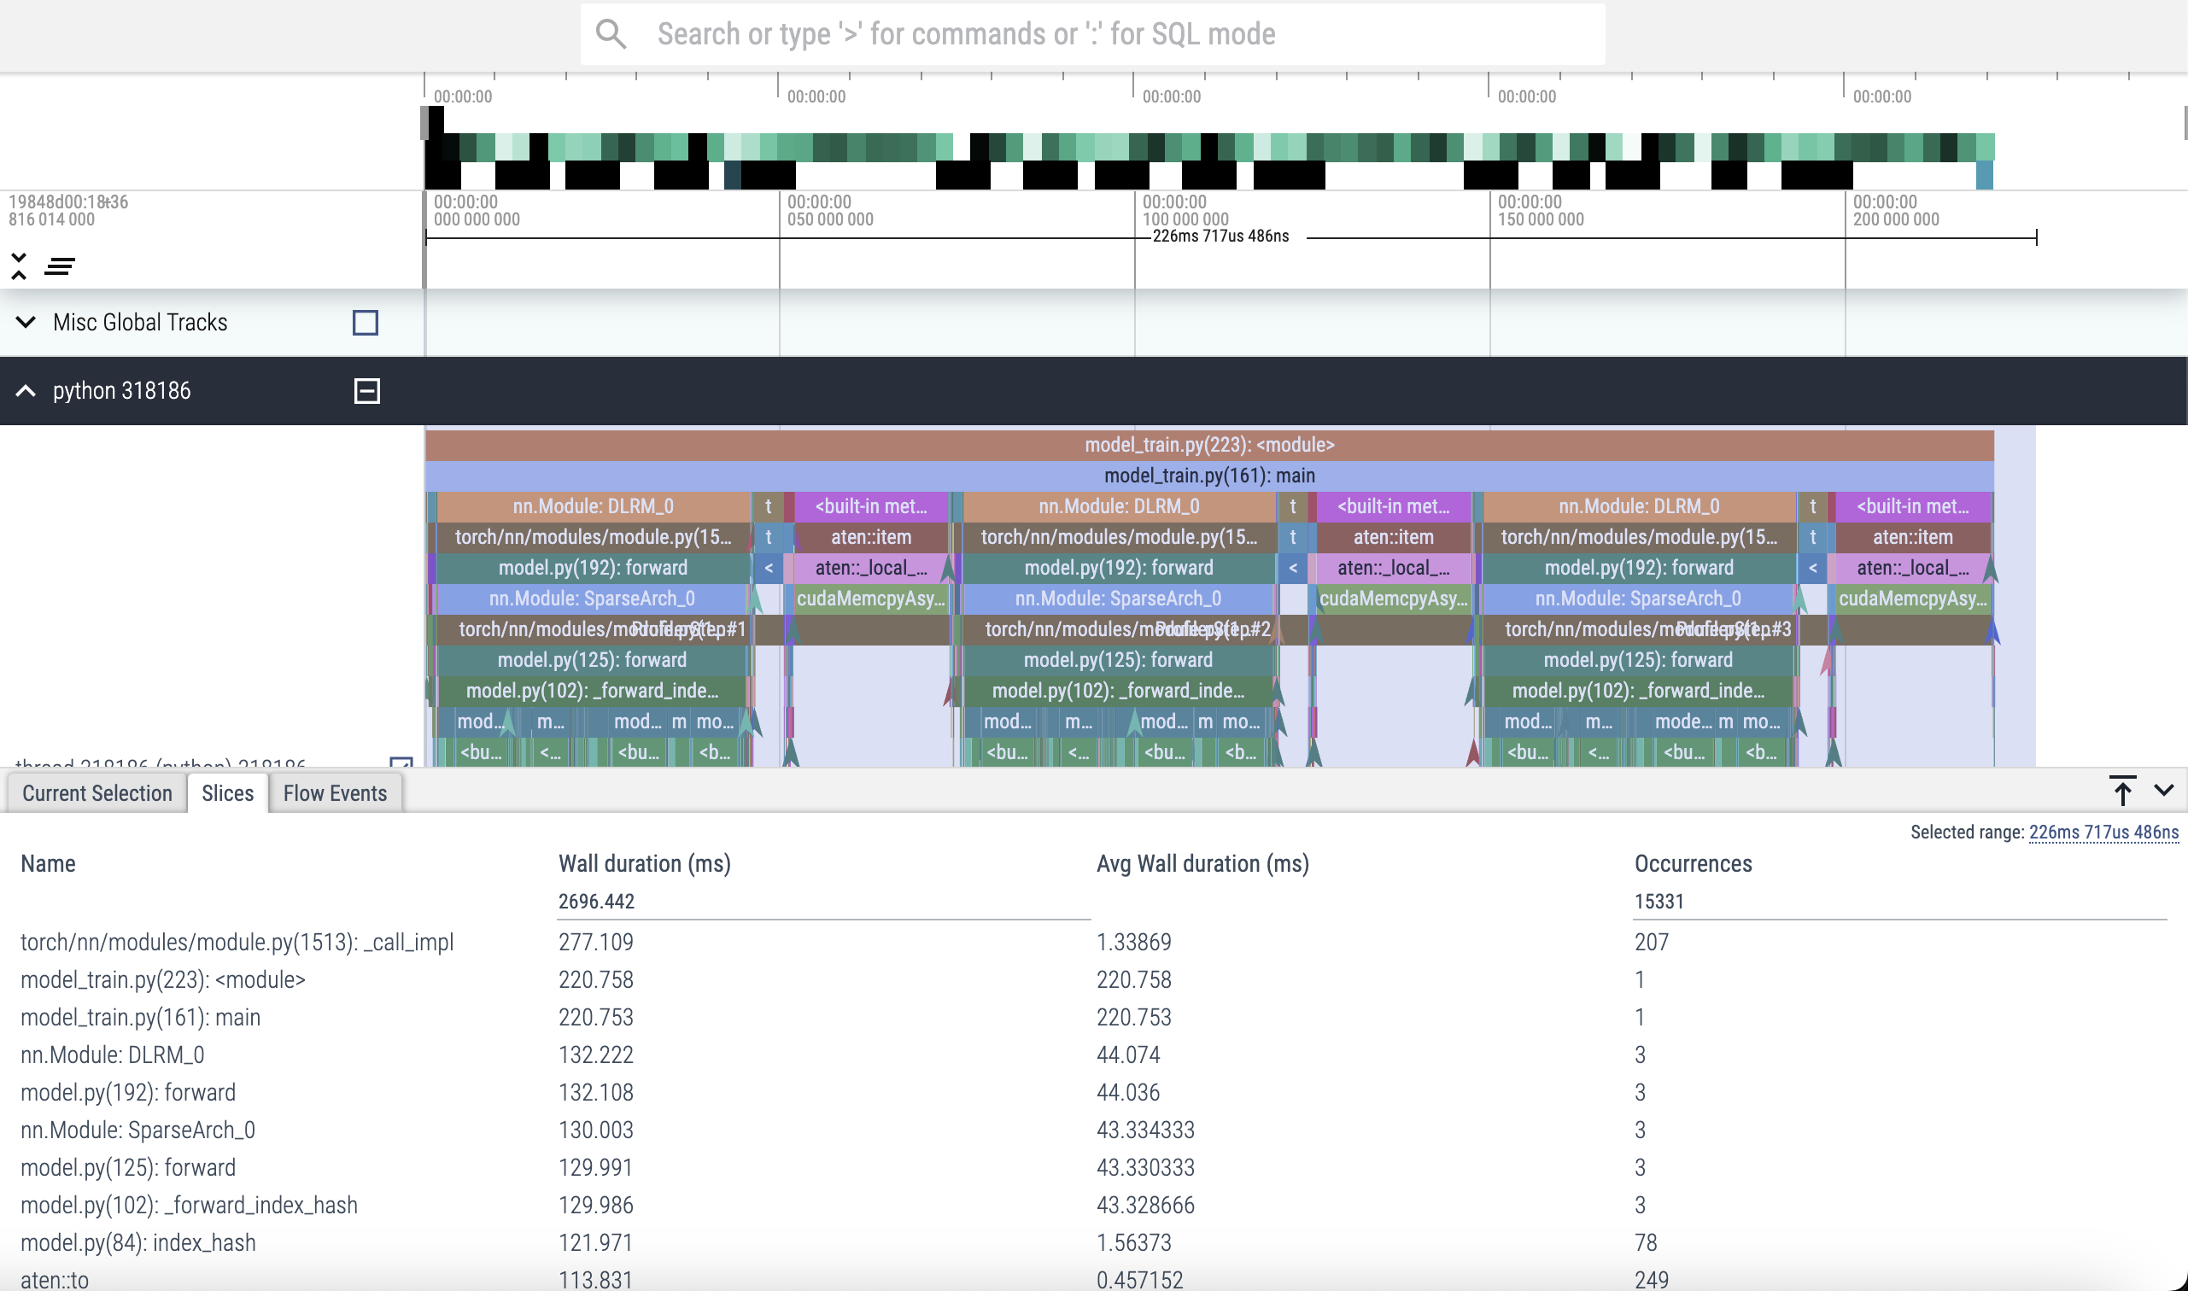2188x1291 pixels.
Task: Toggle thread 318186 track checkbox
Action: tap(401, 762)
